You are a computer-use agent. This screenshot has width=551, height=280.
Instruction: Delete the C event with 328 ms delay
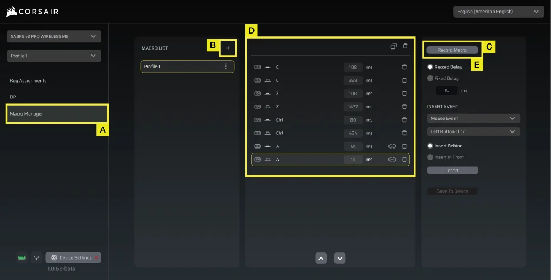coord(404,80)
